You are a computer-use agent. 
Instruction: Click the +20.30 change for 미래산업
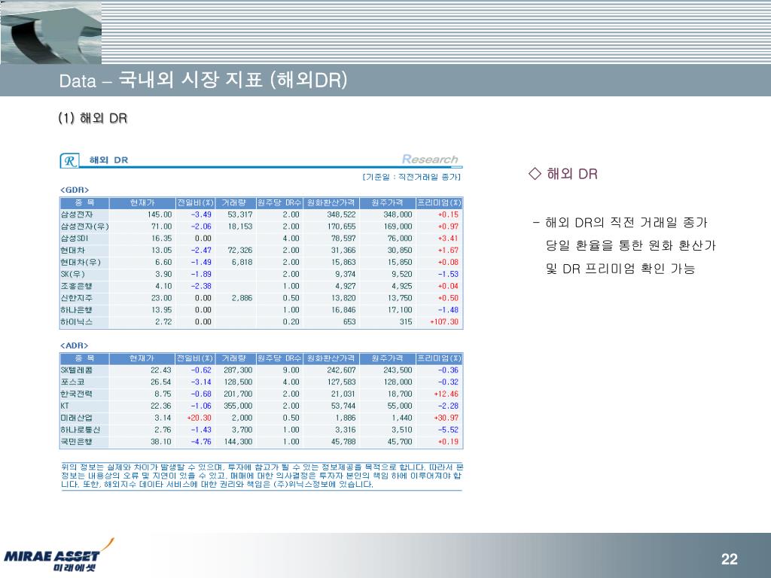coord(199,418)
